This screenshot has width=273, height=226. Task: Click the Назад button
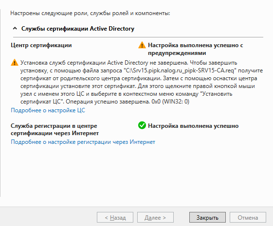115,217
